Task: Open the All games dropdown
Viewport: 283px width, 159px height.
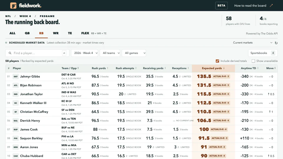Action: 134,53
